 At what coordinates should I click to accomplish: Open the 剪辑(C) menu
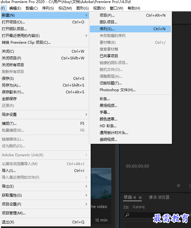click(x=31, y=8)
